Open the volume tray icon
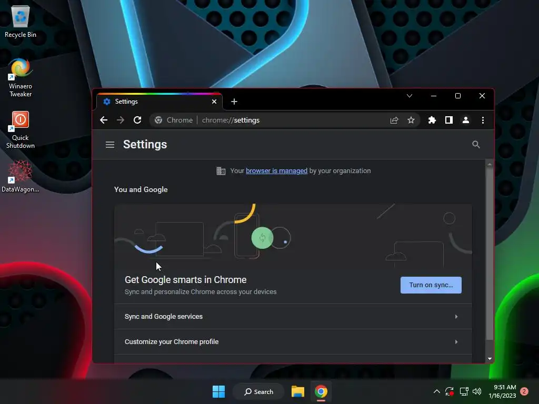This screenshot has height=404, width=539. point(477,391)
